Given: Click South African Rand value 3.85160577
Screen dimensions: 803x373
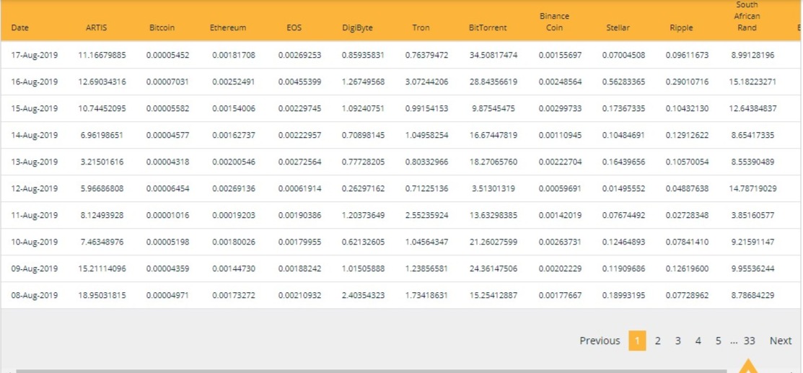Looking at the screenshot, I should coord(752,215).
